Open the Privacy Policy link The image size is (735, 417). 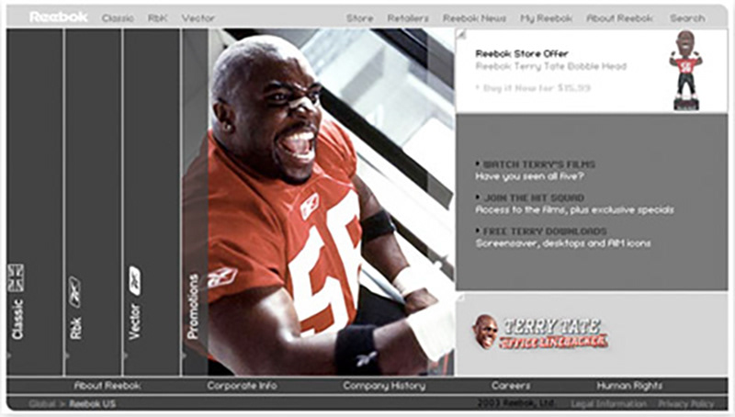685,403
